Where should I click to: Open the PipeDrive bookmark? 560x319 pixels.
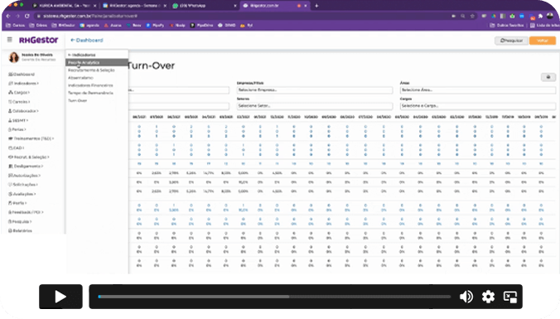tap(202, 26)
